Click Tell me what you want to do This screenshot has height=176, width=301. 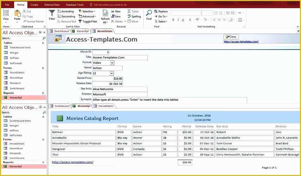click(108, 5)
